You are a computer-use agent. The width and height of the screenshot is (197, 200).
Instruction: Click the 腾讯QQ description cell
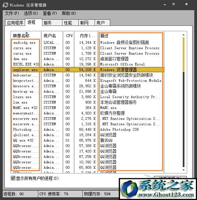click(x=106, y=140)
